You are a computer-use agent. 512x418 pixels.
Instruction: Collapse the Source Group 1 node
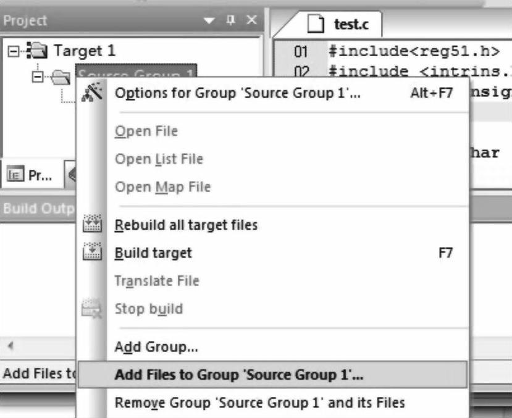pyautogui.click(x=38, y=77)
